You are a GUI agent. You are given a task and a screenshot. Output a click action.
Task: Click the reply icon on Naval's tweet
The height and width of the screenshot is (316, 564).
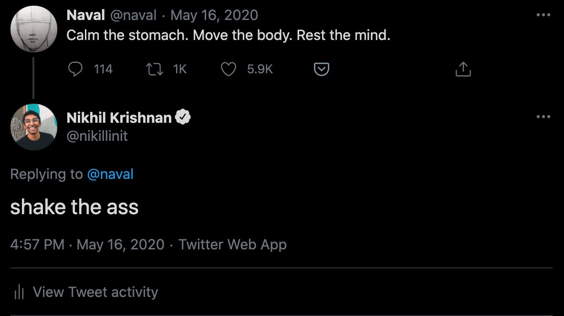[x=75, y=69]
